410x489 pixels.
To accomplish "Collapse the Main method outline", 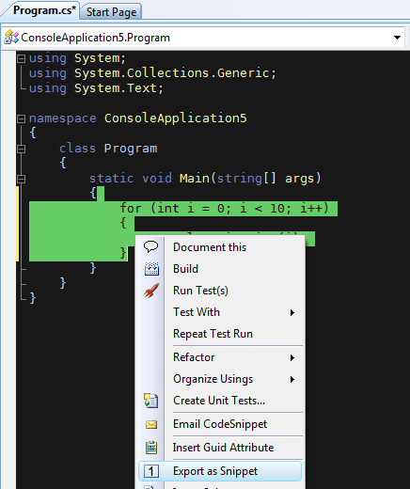I will (x=21, y=179).
